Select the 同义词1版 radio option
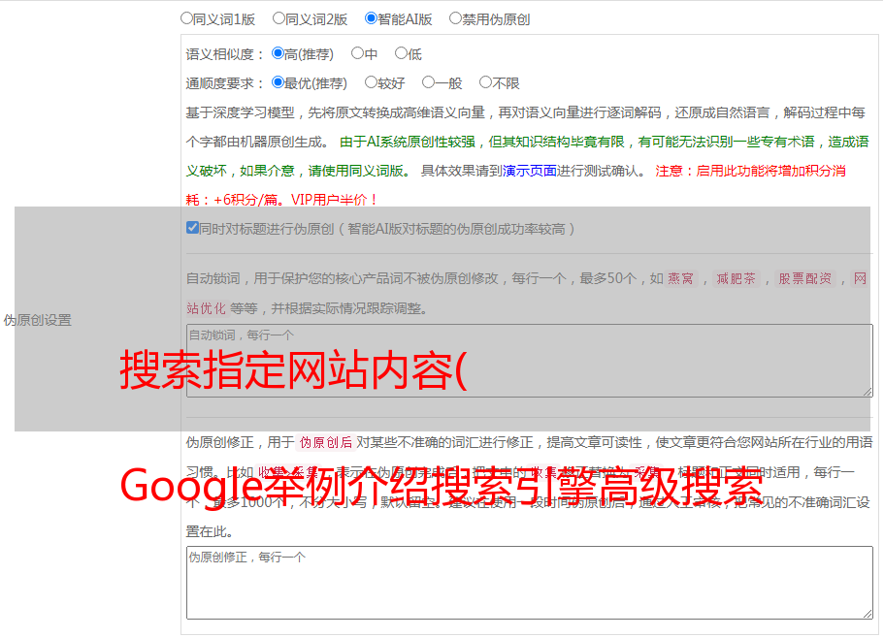 coord(186,18)
